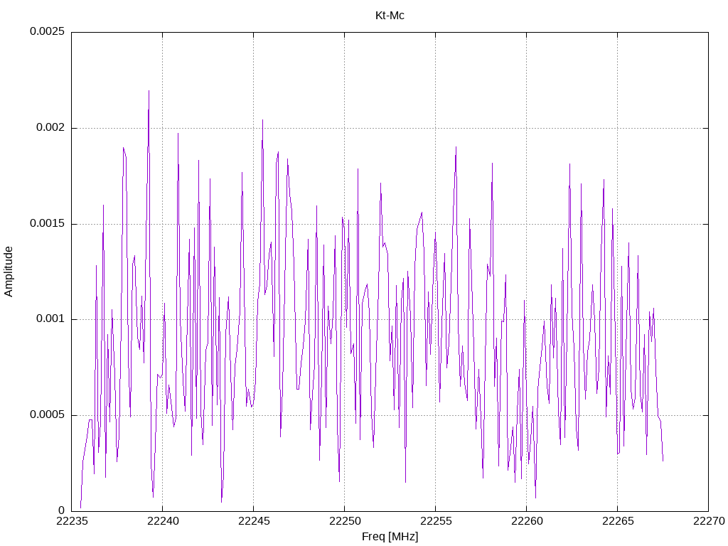Click the 0.001 y-axis tick label
This screenshot has width=728, height=546.
(50, 319)
